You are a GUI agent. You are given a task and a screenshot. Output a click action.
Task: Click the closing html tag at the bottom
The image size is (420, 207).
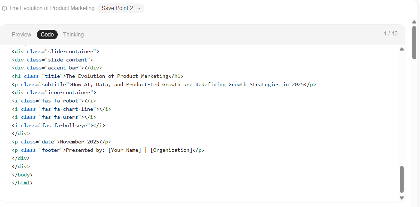(22, 183)
